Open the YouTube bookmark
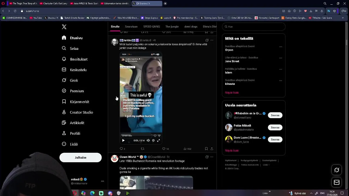The width and height of the screenshot is (349, 196). pos(36,18)
